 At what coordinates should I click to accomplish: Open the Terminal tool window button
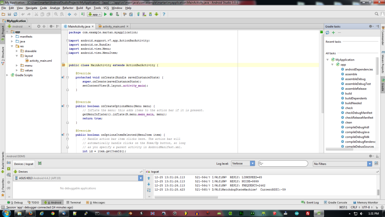tap(73, 203)
